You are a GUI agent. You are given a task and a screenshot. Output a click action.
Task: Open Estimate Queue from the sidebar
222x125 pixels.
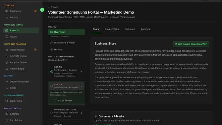21,56
